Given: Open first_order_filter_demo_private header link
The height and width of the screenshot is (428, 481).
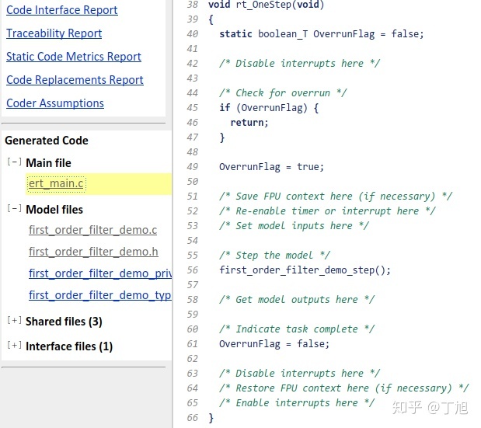Looking at the screenshot, I should [100, 273].
